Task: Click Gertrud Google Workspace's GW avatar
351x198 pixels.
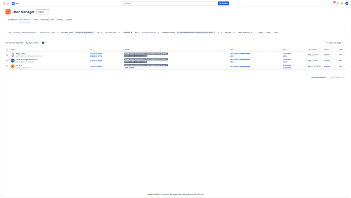Action: tap(13, 60)
